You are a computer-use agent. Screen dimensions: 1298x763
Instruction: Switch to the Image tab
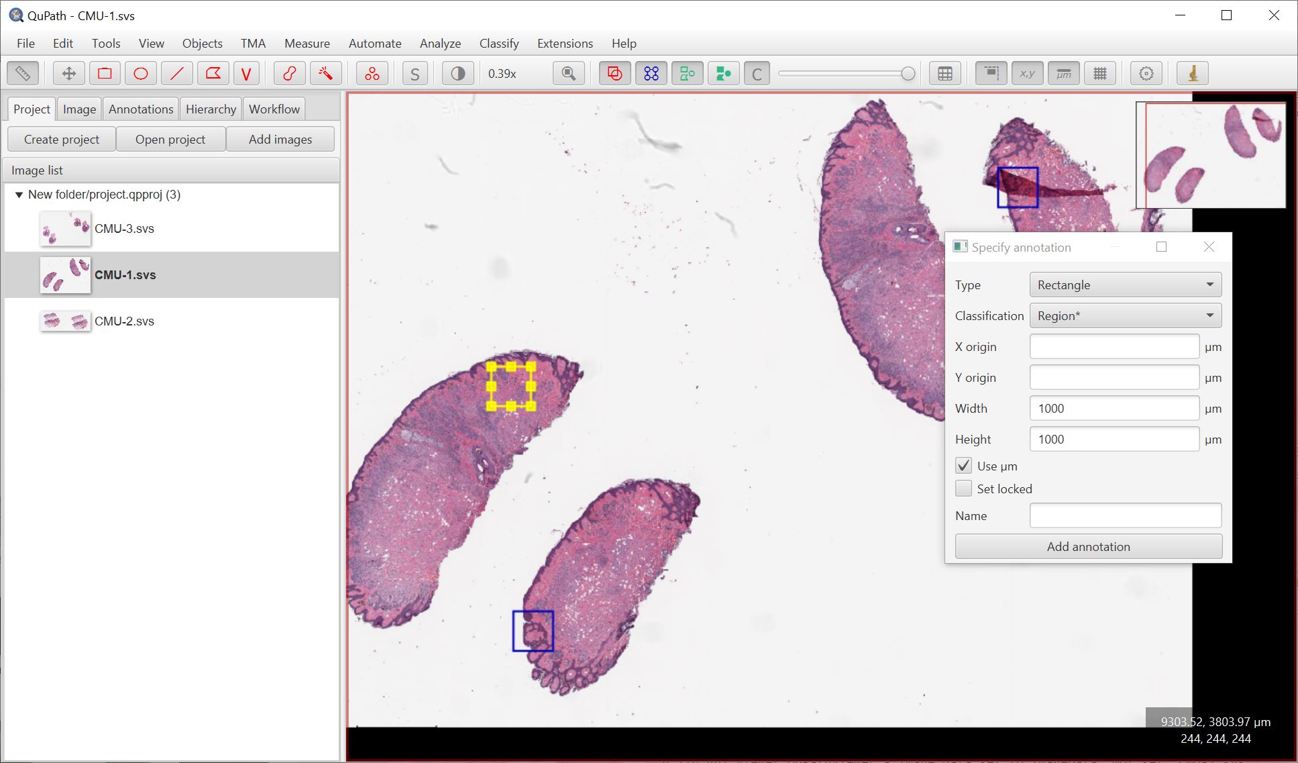(x=79, y=109)
